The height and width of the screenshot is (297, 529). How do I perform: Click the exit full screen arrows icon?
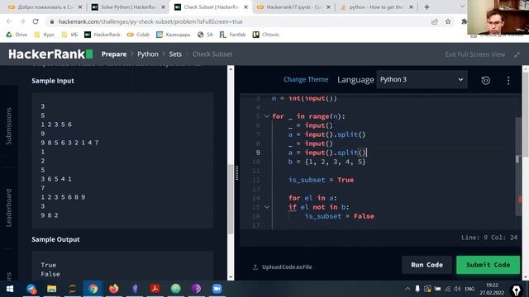(517, 54)
